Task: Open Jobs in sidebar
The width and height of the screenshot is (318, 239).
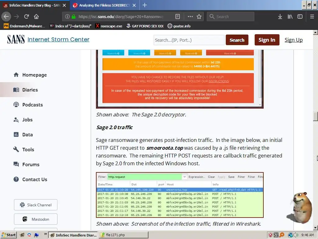Action: tap(27, 120)
